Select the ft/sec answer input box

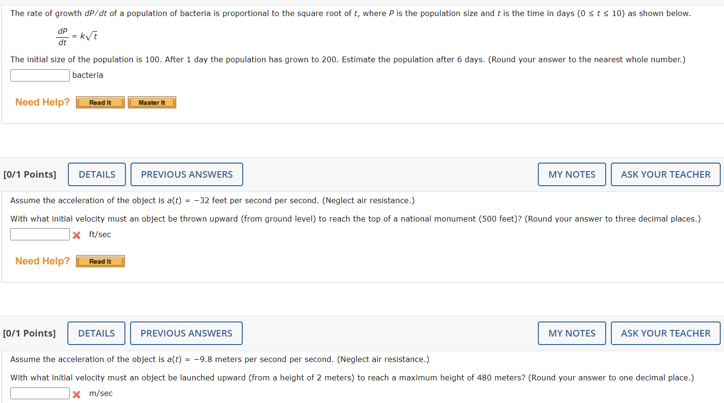click(40, 234)
